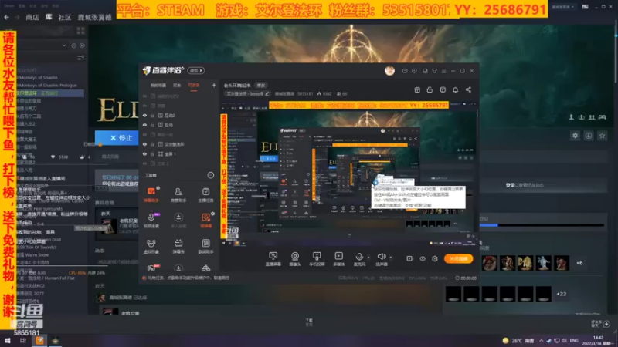Expand the Steam library category dropdown
The width and height of the screenshot is (618, 347).
click(64, 45)
